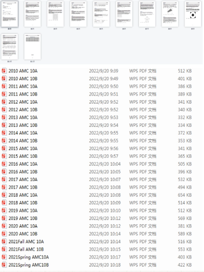Select the file 2013 AMC 10A
Viewport: 204px width, 272px height.
23,117
